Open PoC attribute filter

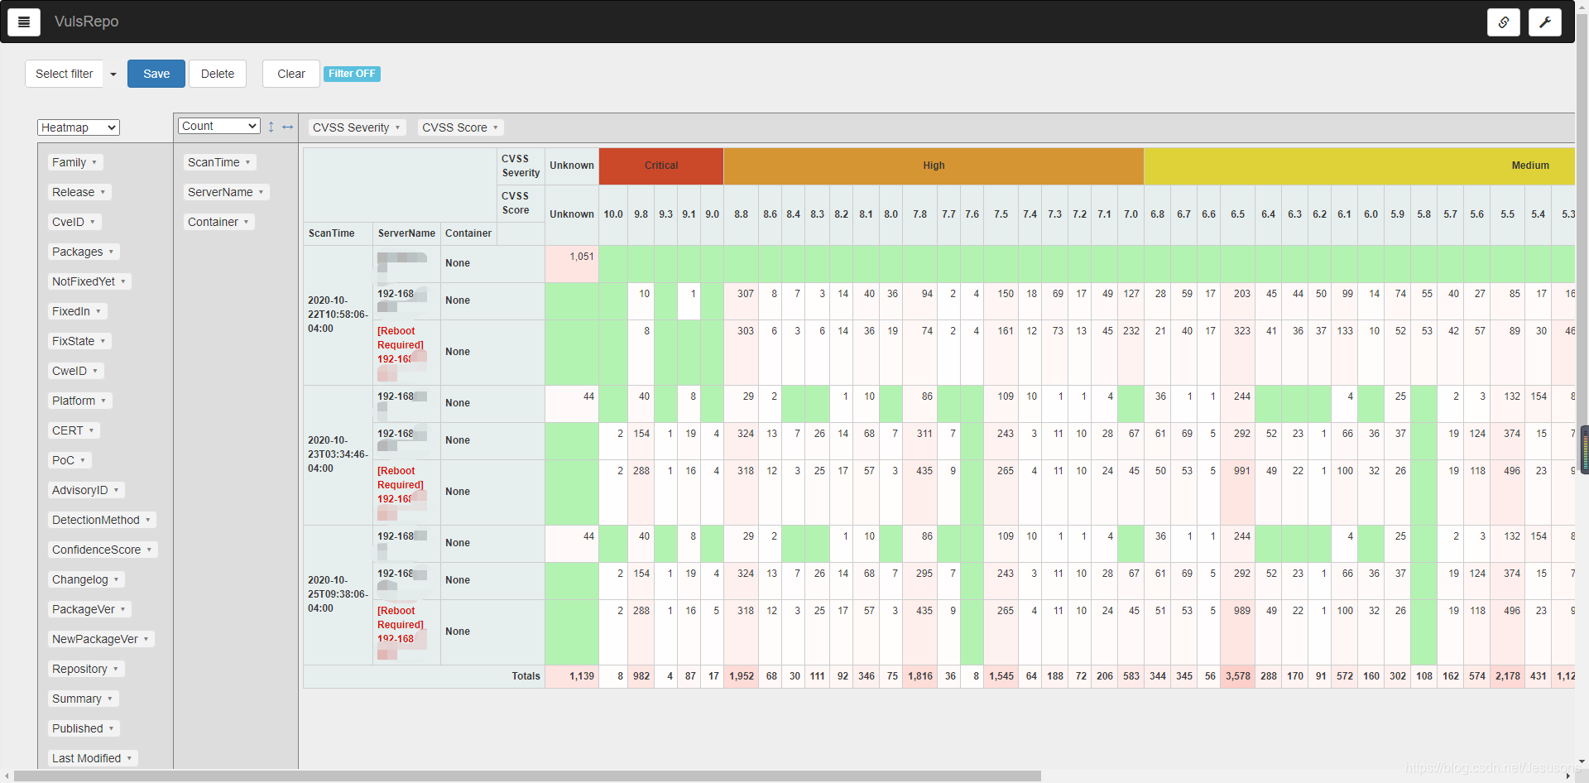tap(83, 460)
